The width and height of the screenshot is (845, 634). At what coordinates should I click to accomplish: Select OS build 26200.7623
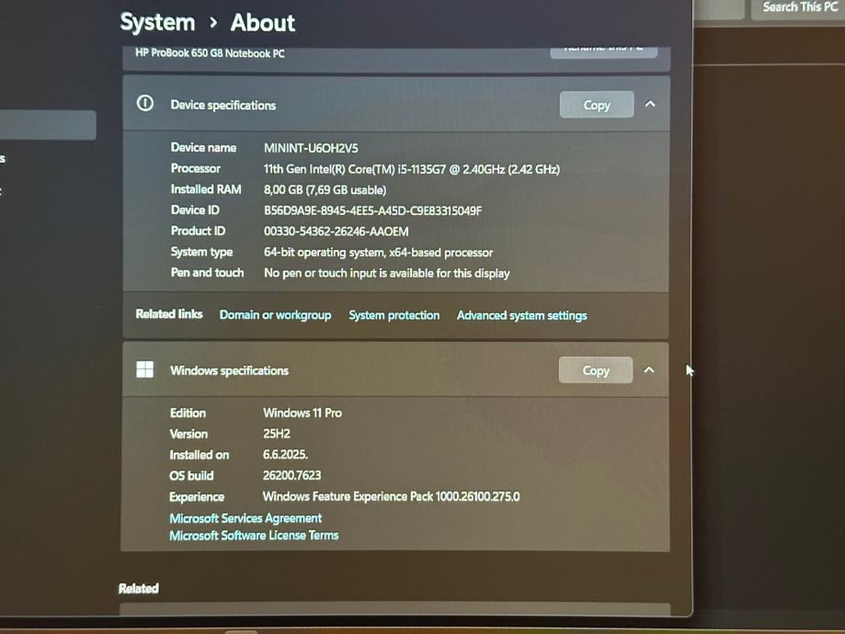click(x=291, y=476)
